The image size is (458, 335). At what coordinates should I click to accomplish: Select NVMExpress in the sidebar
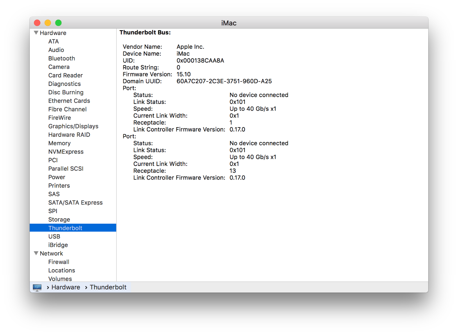click(66, 152)
